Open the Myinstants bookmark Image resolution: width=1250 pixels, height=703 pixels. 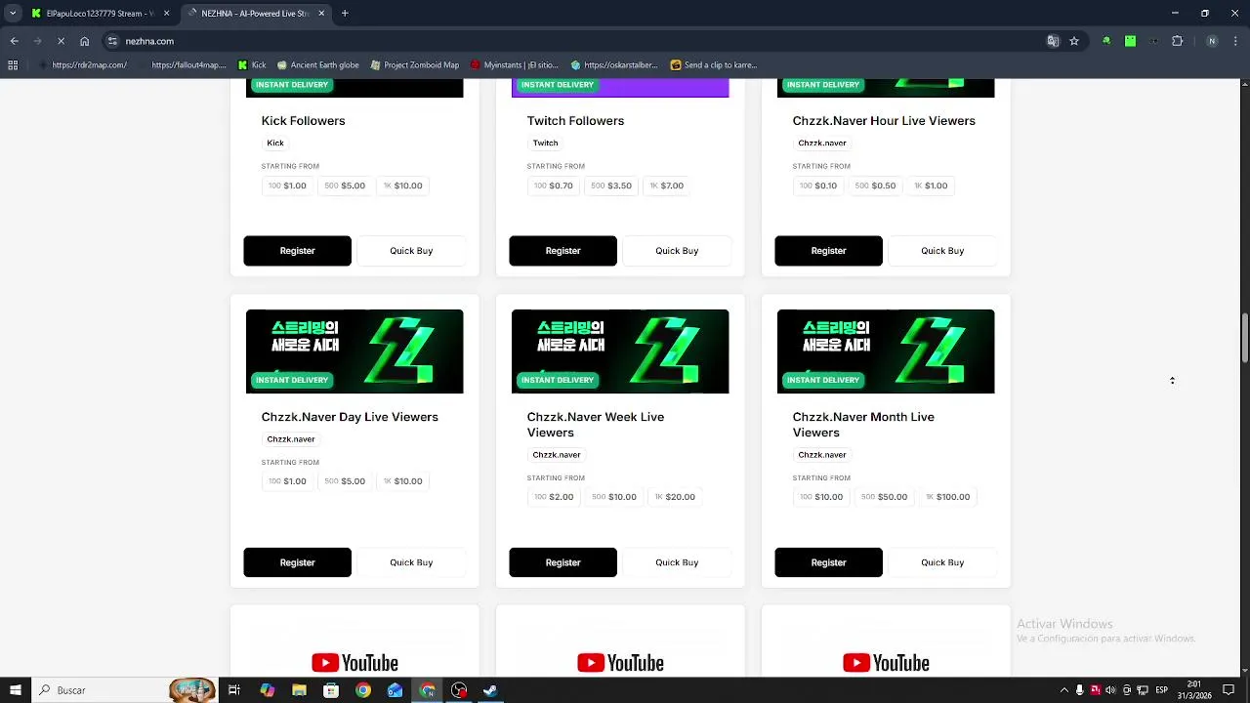[515, 65]
